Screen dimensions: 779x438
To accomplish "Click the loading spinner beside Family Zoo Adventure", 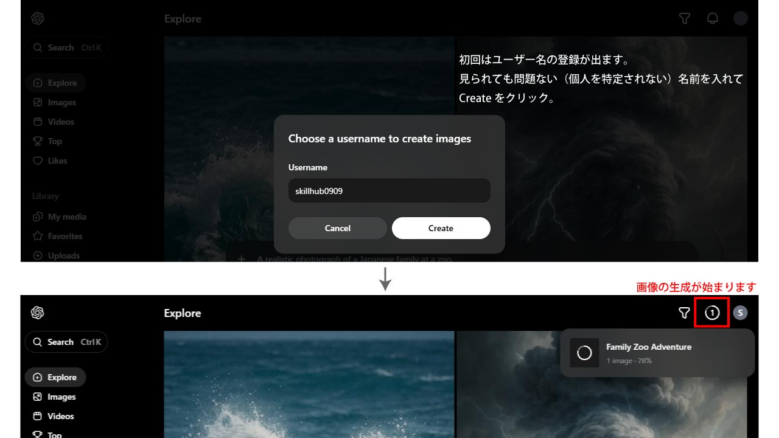I will point(584,353).
